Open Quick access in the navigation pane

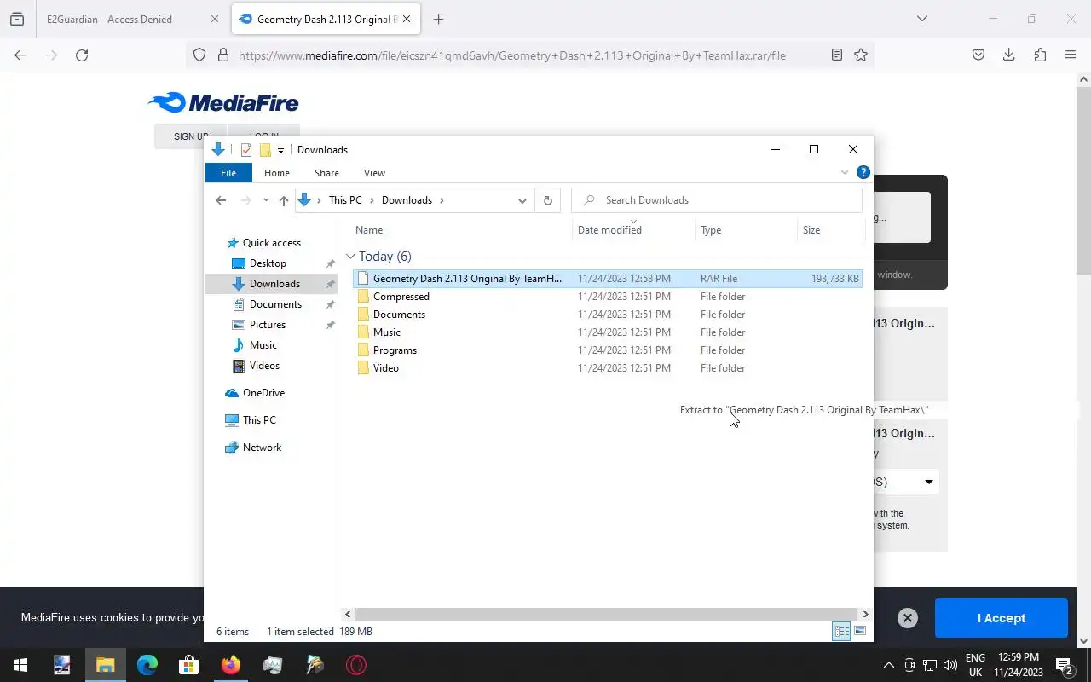[271, 243]
